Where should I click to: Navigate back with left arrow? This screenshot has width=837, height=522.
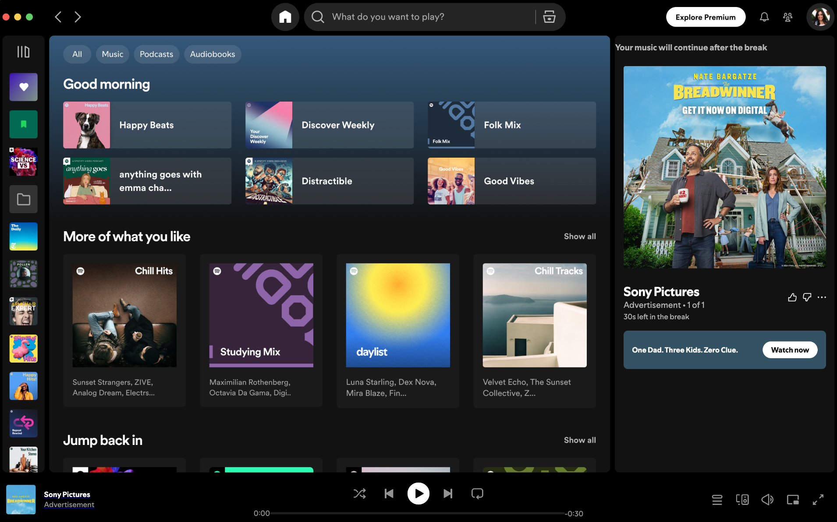58,17
